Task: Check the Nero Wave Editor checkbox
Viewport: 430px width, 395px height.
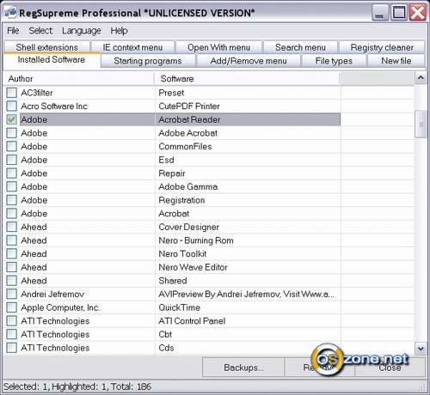Action: coord(12,267)
